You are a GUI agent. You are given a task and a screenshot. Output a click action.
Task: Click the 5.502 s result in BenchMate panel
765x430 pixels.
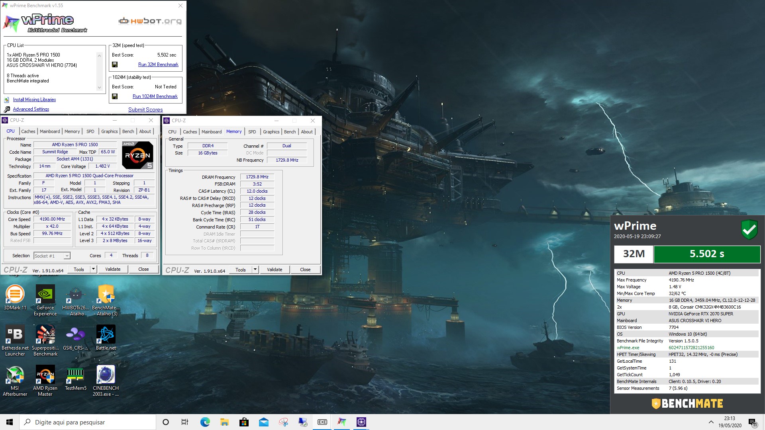[707, 254]
